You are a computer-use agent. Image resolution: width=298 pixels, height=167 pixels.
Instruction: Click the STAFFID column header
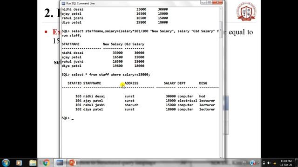pyautogui.click(x=74, y=83)
